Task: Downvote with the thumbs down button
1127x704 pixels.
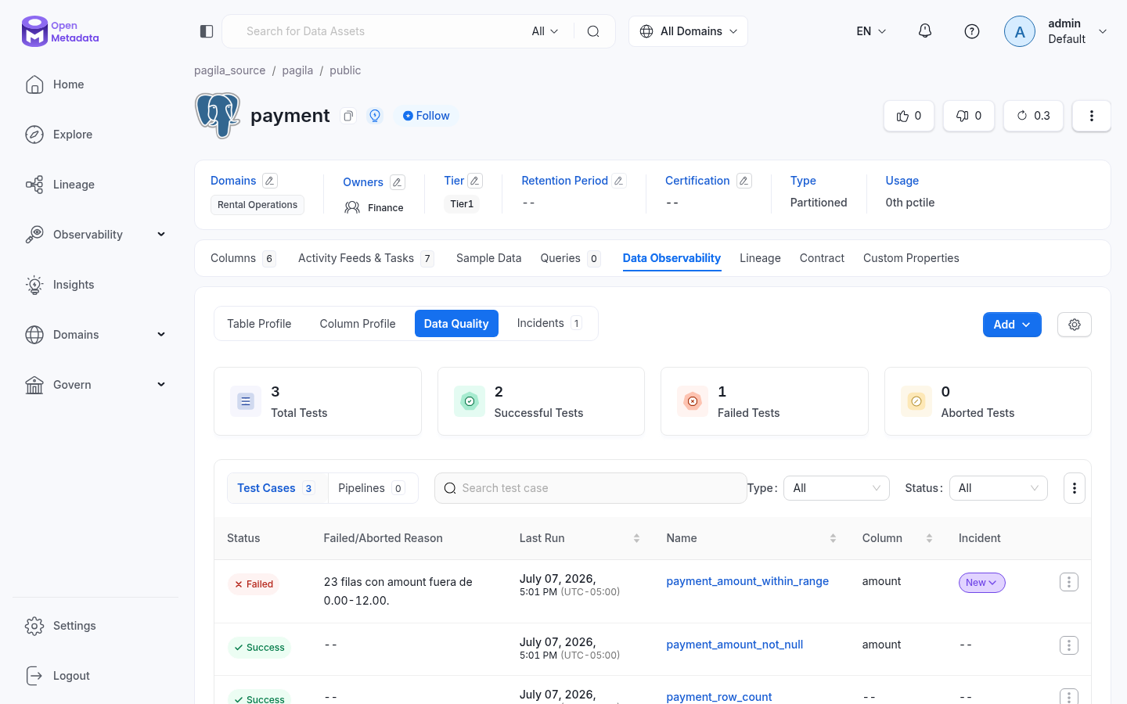Action: point(969,116)
